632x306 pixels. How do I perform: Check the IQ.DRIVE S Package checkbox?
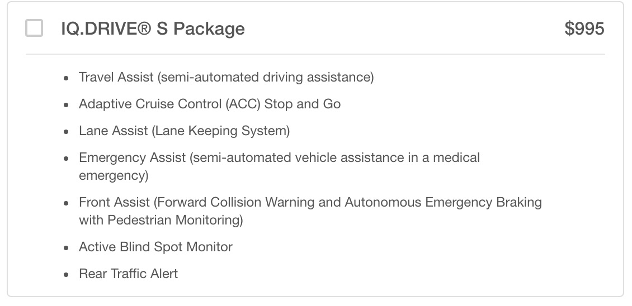click(34, 28)
